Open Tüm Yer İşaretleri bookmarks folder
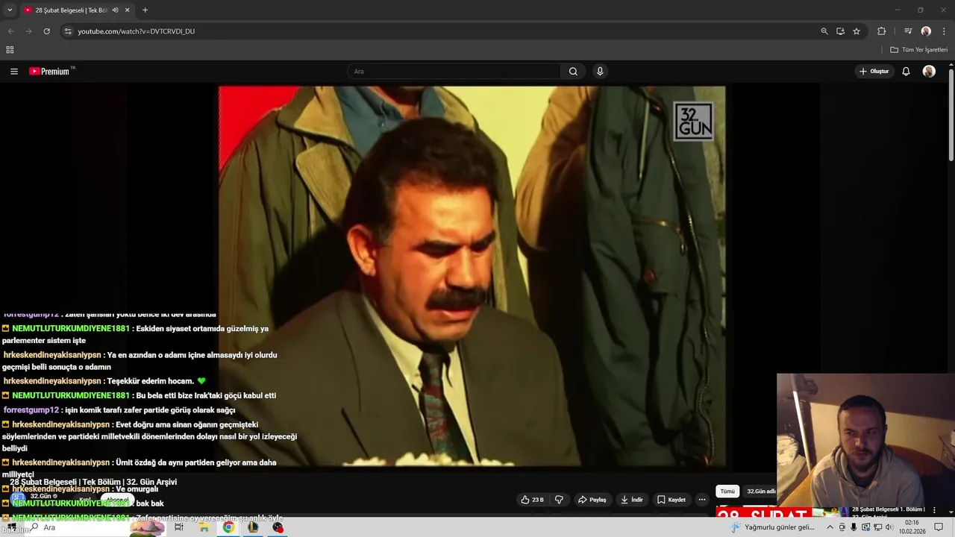Screen dimensions: 955x537 click(919, 50)
